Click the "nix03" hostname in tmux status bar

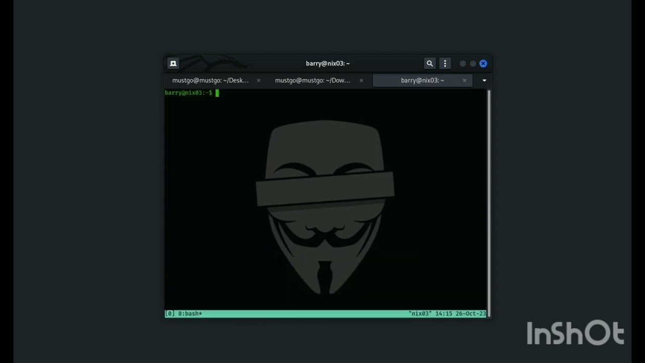coord(420,314)
